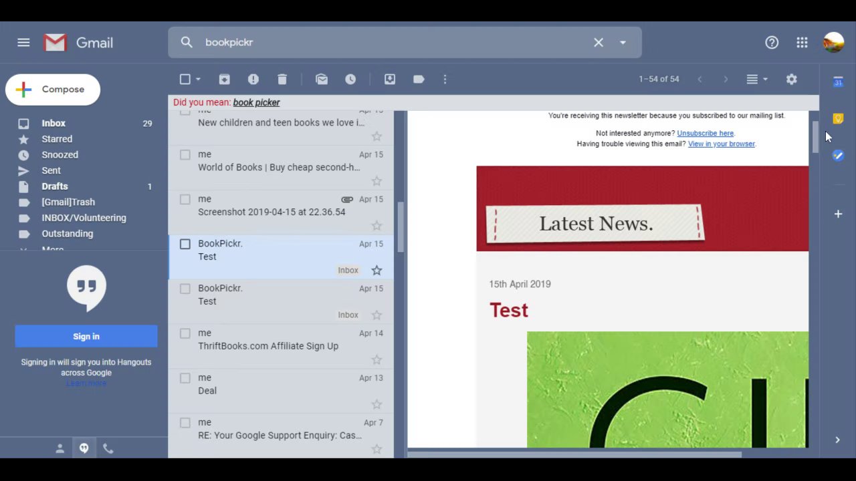The height and width of the screenshot is (481, 856).
Task: Open the Google apps grid
Action: pyautogui.click(x=802, y=42)
